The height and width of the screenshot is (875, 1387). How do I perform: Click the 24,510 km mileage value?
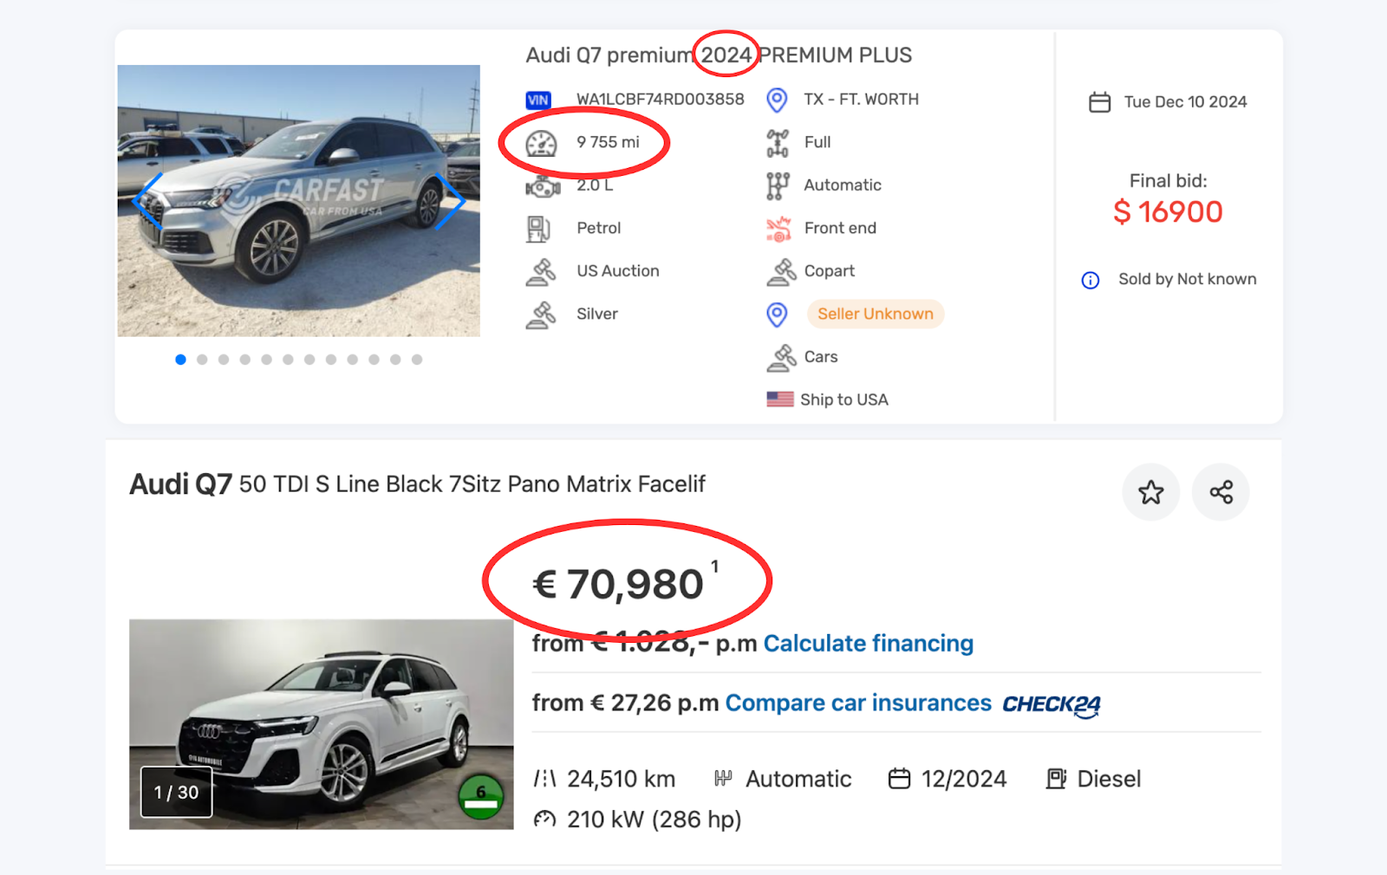(x=622, y=779)
